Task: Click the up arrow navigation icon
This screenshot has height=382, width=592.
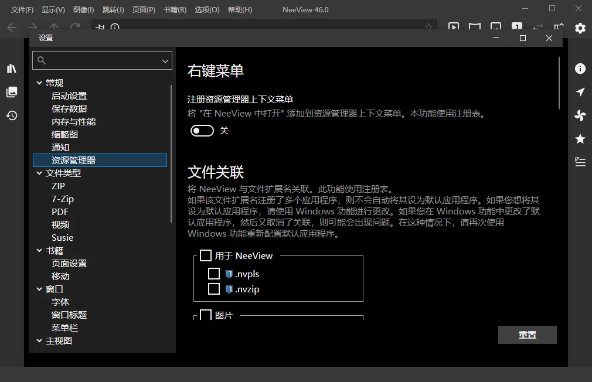Action: (x=54, y=27)
